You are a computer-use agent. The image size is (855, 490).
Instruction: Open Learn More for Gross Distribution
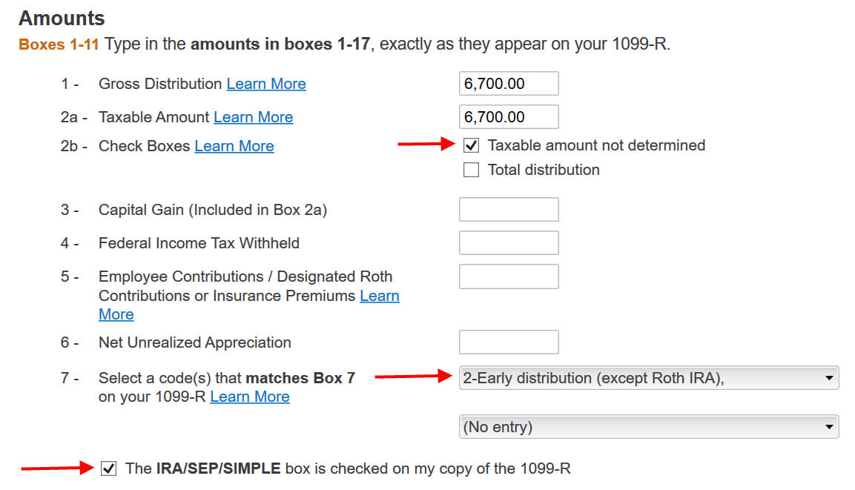click(x=266, y=84)
